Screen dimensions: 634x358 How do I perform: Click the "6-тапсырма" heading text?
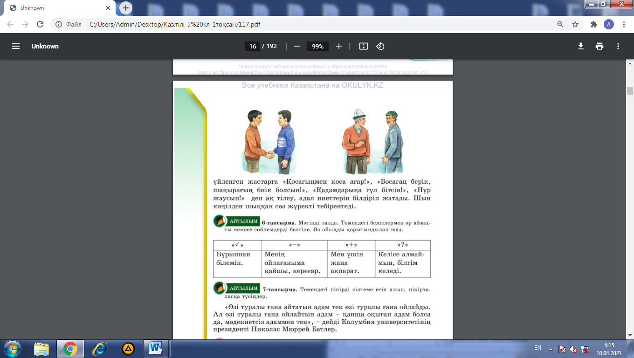tap(279, 223)
